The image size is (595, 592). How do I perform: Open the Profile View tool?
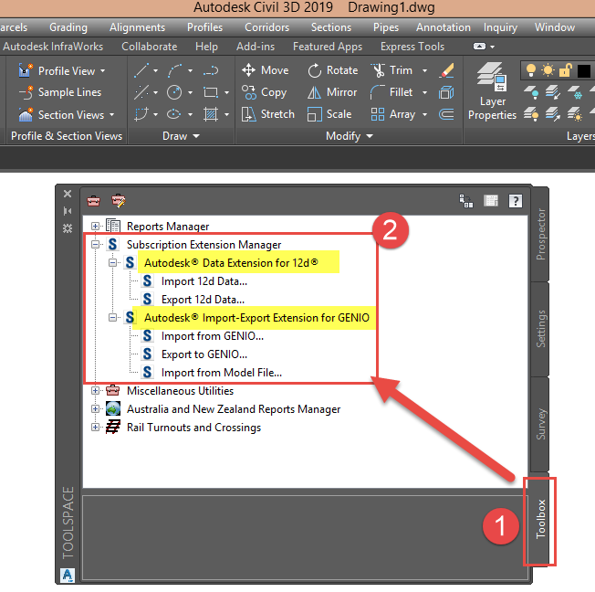(61, 70)
